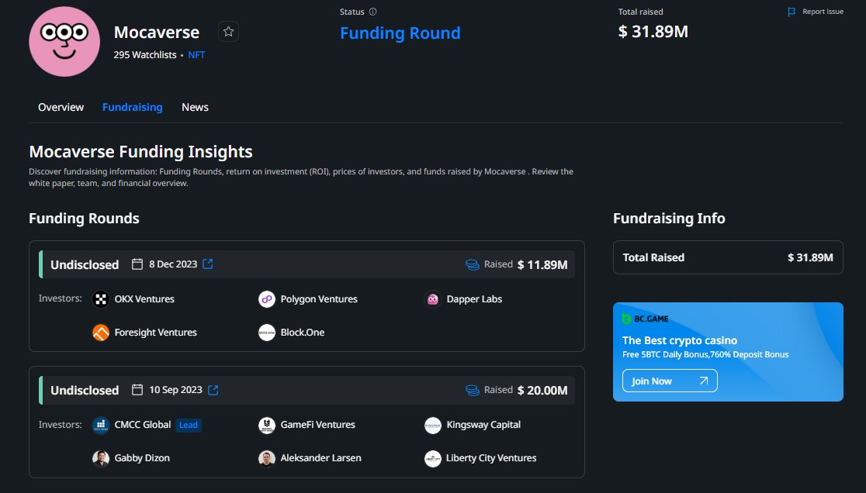Image resolution: width=866 pixels, height=493 pixels.
Task: Click the 10 Sep 2023 date text
Action: pos(175,390)
